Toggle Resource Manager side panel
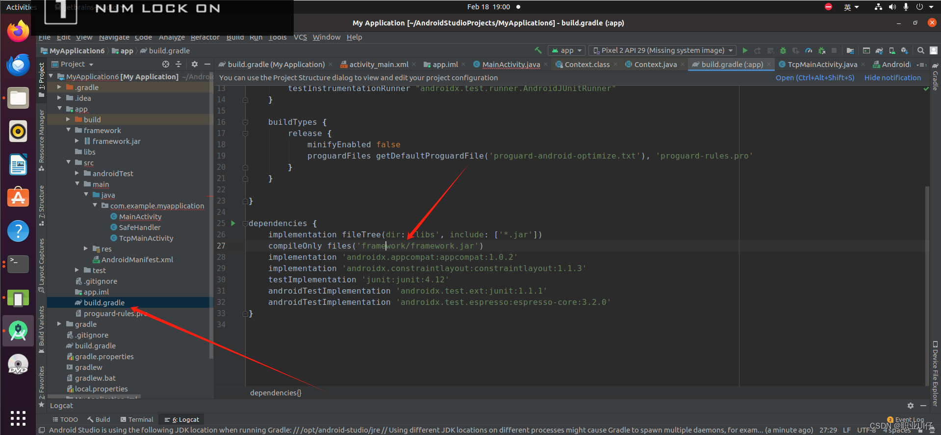Viewport: 941px width, 435px height. (42, 140)
